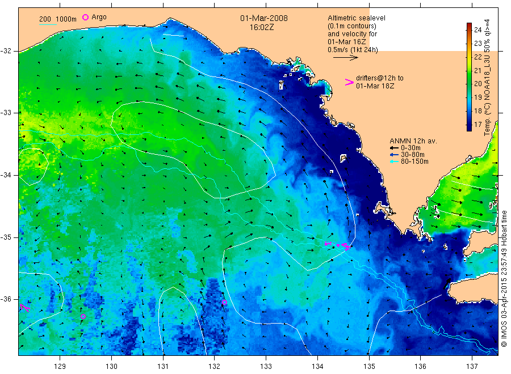Click the 'ANMN 12h av.' heading
511x374 pixels.
point(413,141)
